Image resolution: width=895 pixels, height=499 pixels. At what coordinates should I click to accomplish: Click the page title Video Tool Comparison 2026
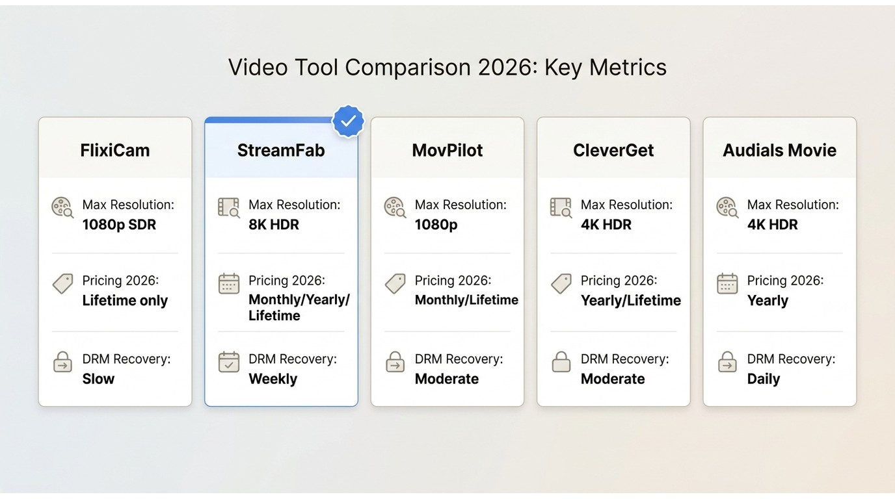447,68
